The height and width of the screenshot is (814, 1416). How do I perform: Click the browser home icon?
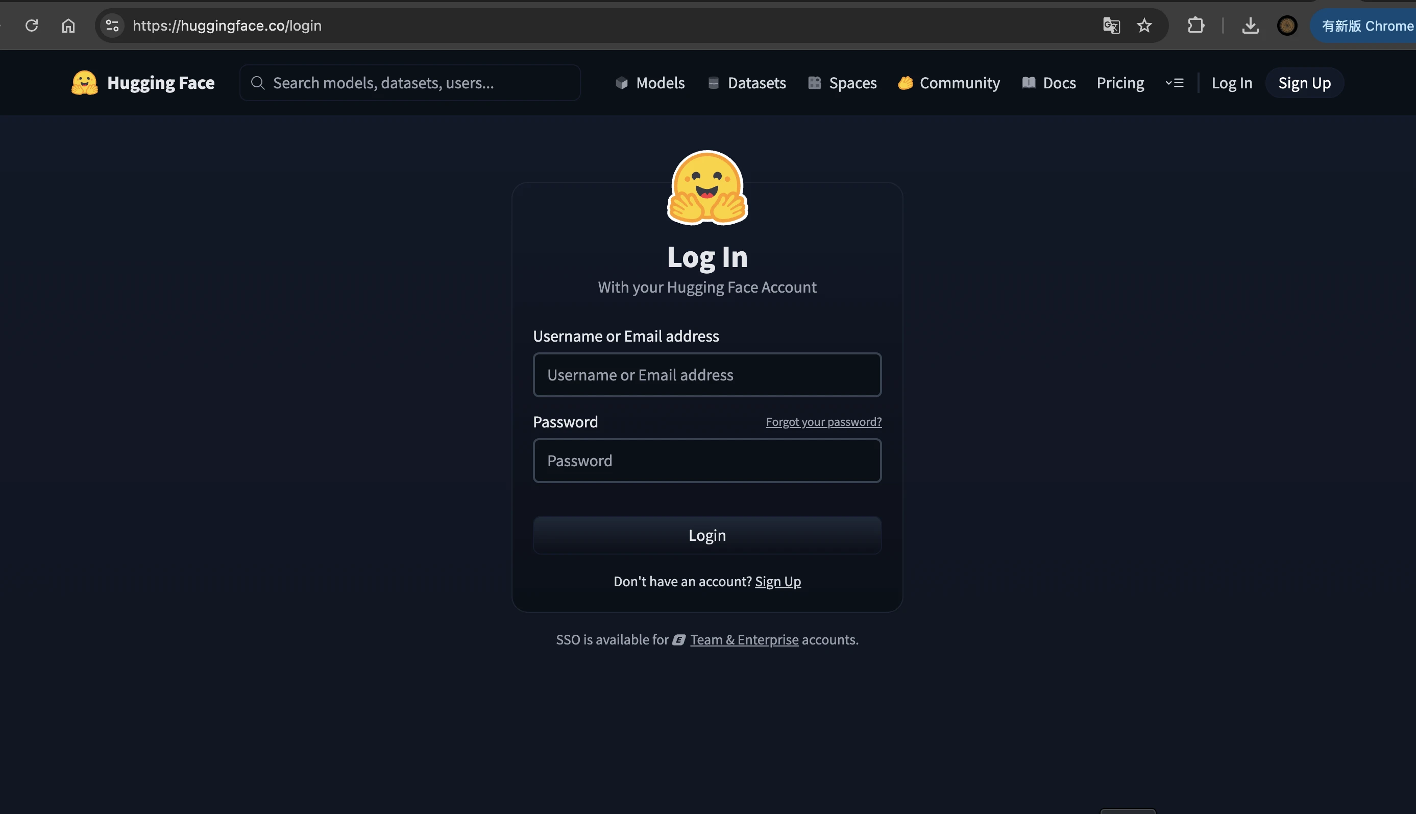point(68,26)
